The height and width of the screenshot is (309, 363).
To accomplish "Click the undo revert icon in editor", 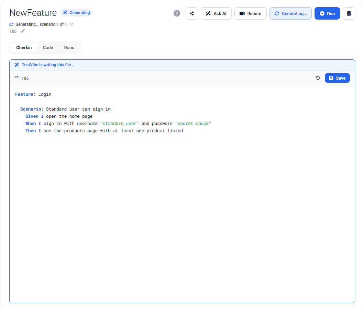I will 318,78.
